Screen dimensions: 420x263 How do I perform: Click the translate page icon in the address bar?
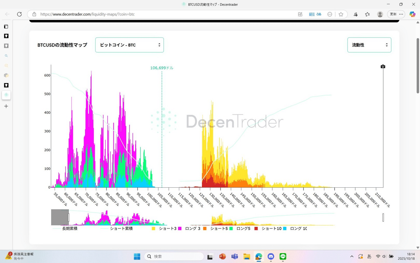click(x=311, y=14)
